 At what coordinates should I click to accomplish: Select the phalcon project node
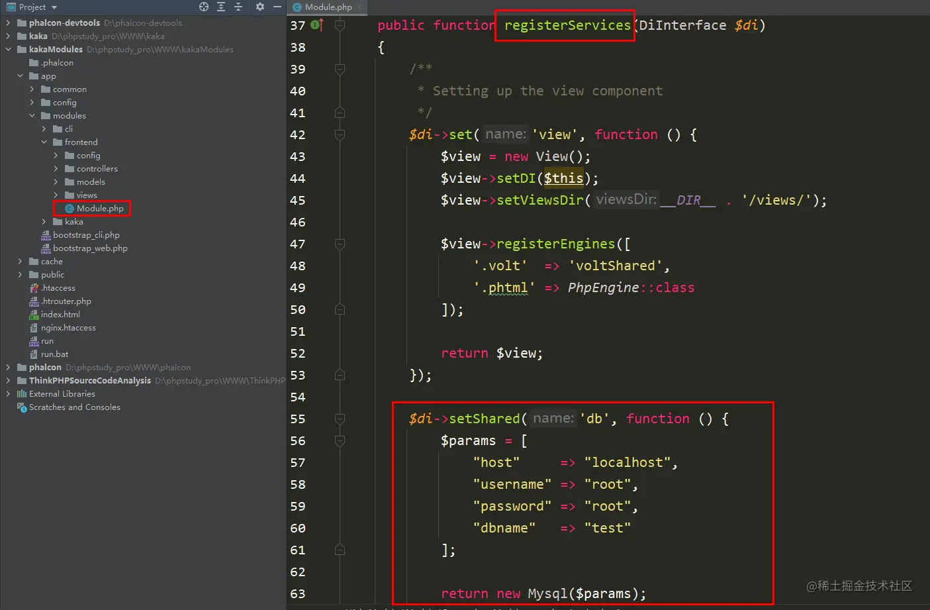coord(45,367)
